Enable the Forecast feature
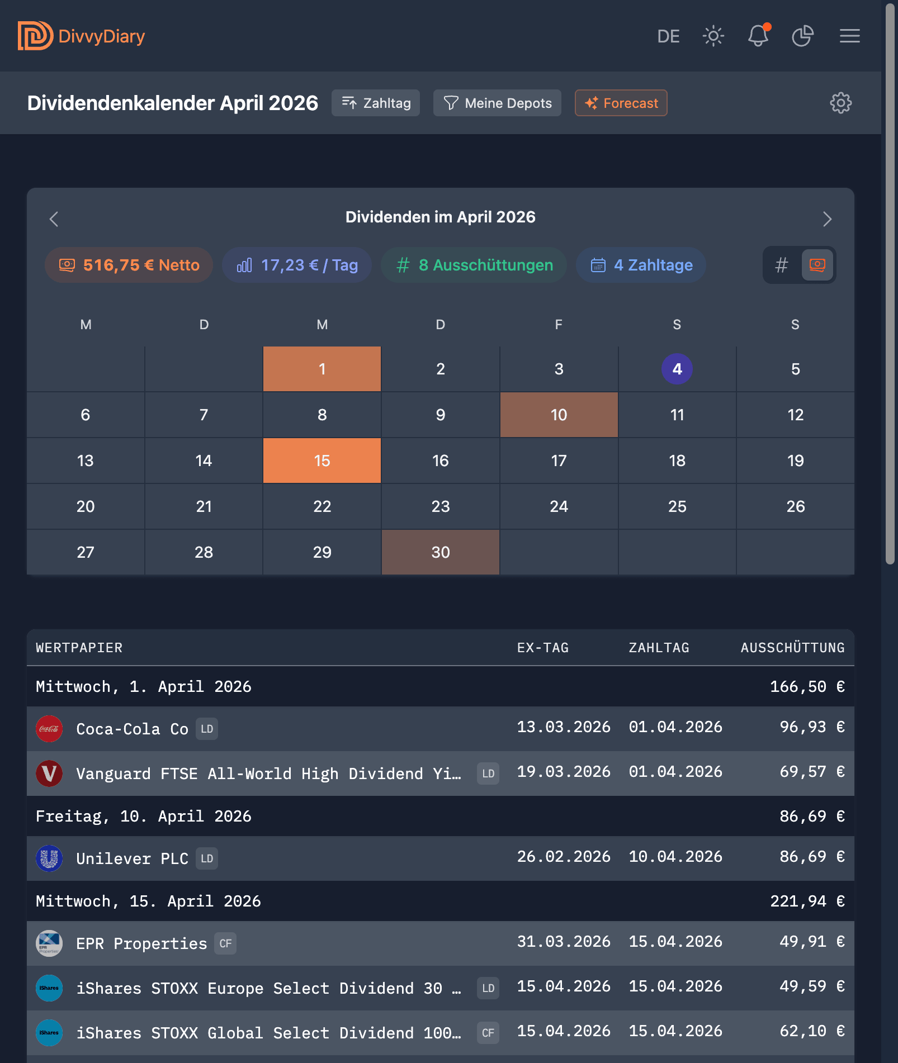 (621, 103)
